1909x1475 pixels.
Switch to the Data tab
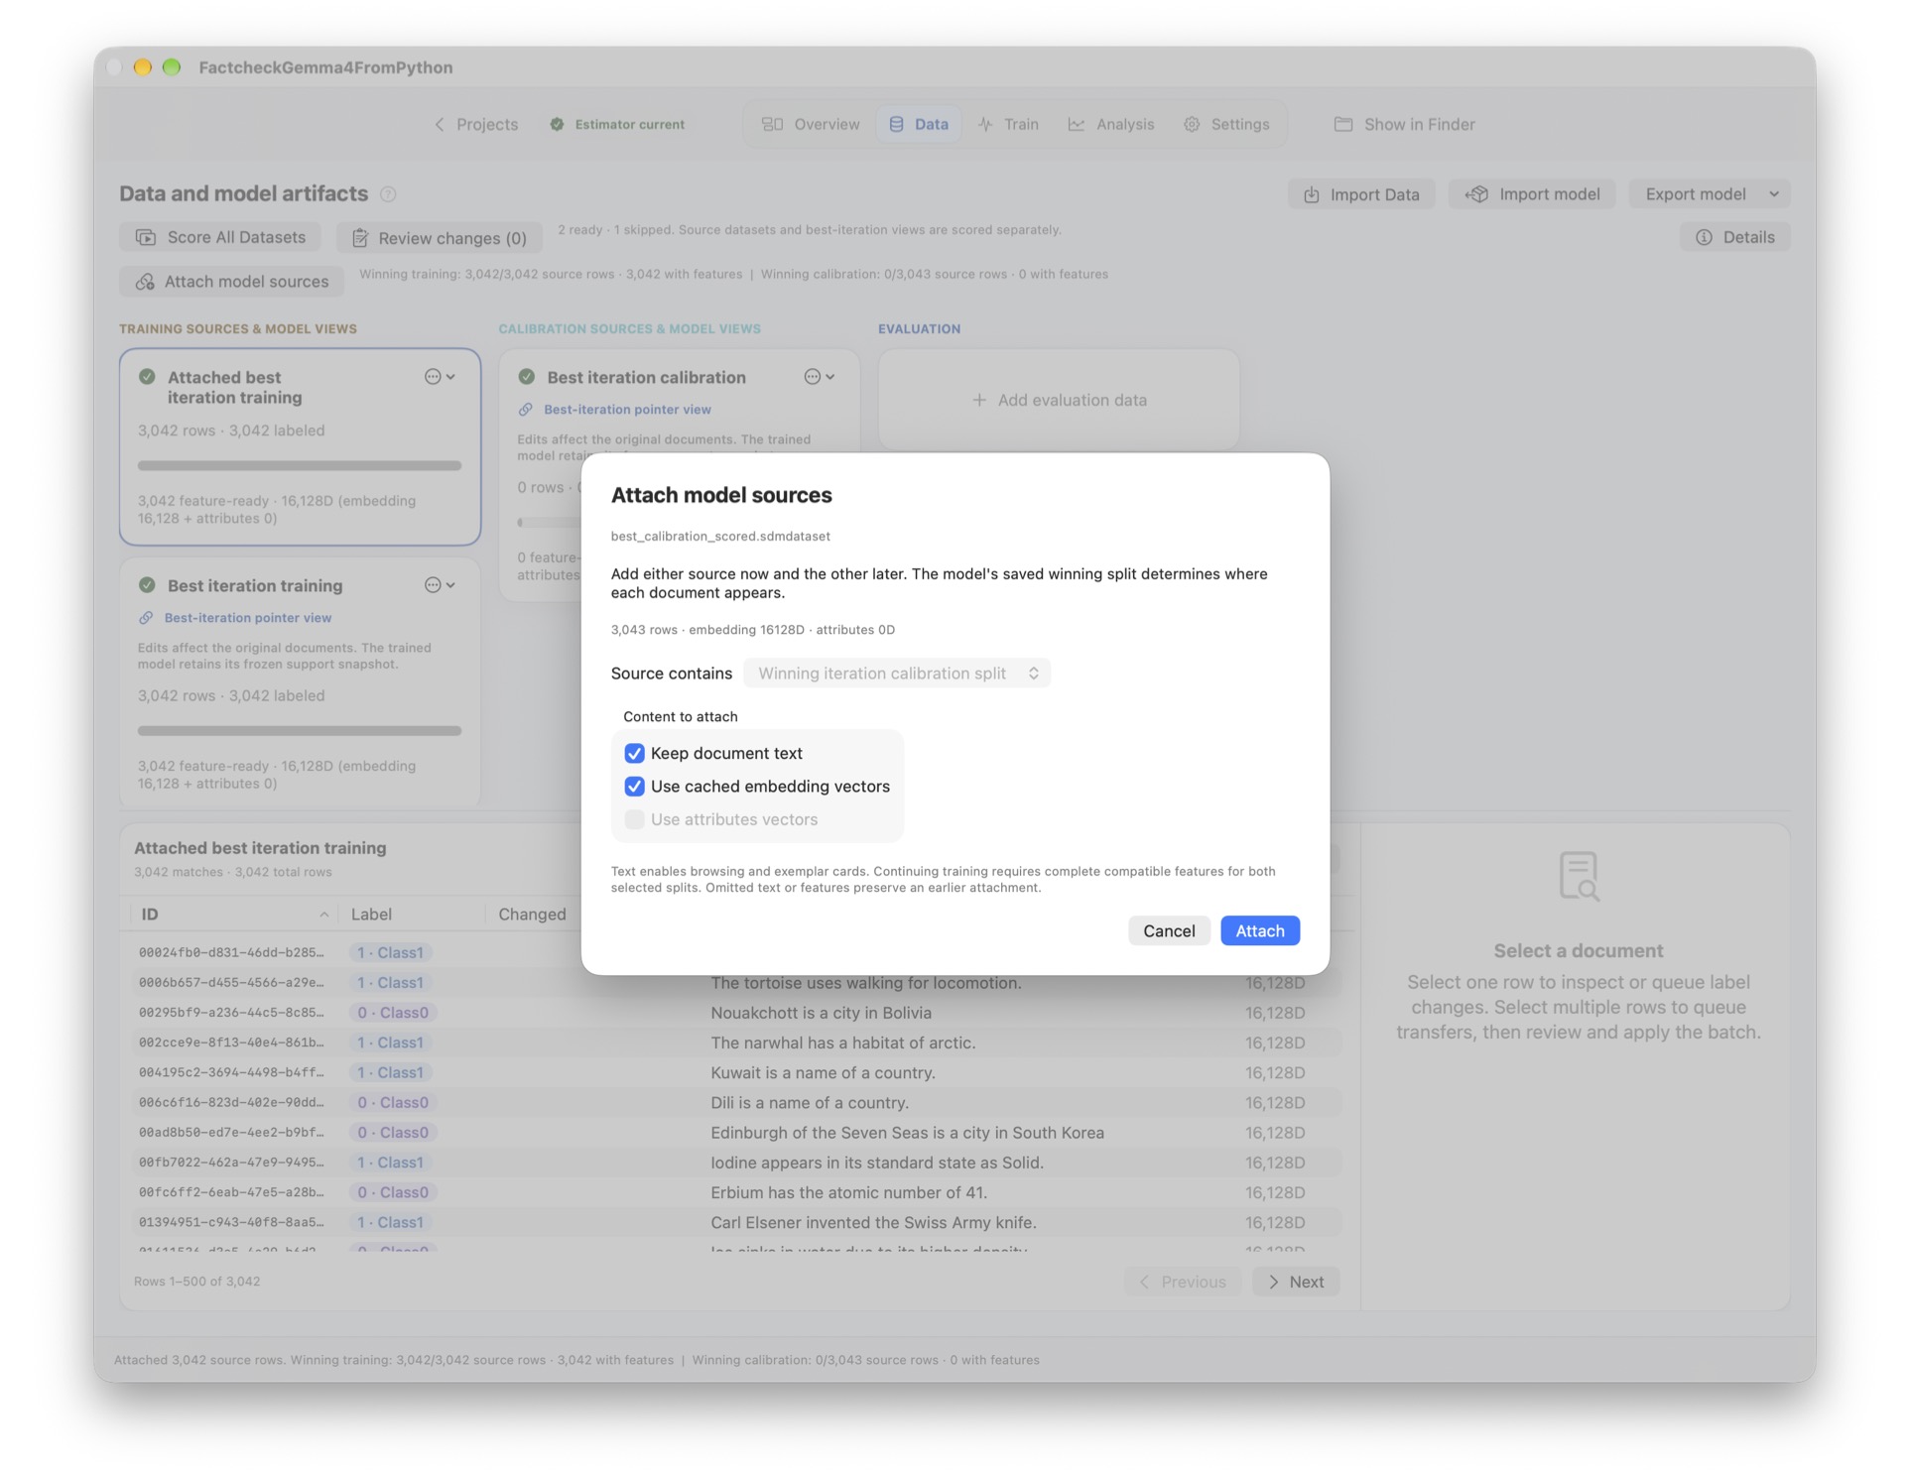point(919,124)
